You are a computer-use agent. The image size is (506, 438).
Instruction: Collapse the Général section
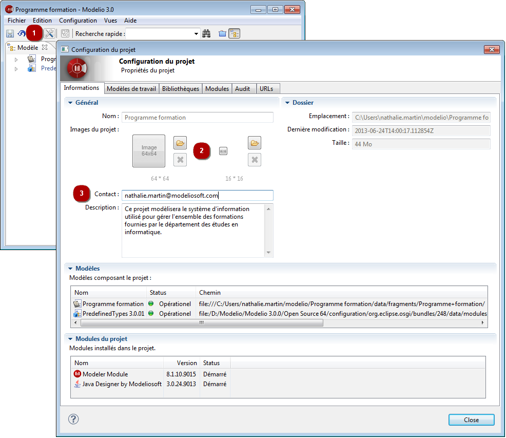pyautogui.click(x=70, y=103)
